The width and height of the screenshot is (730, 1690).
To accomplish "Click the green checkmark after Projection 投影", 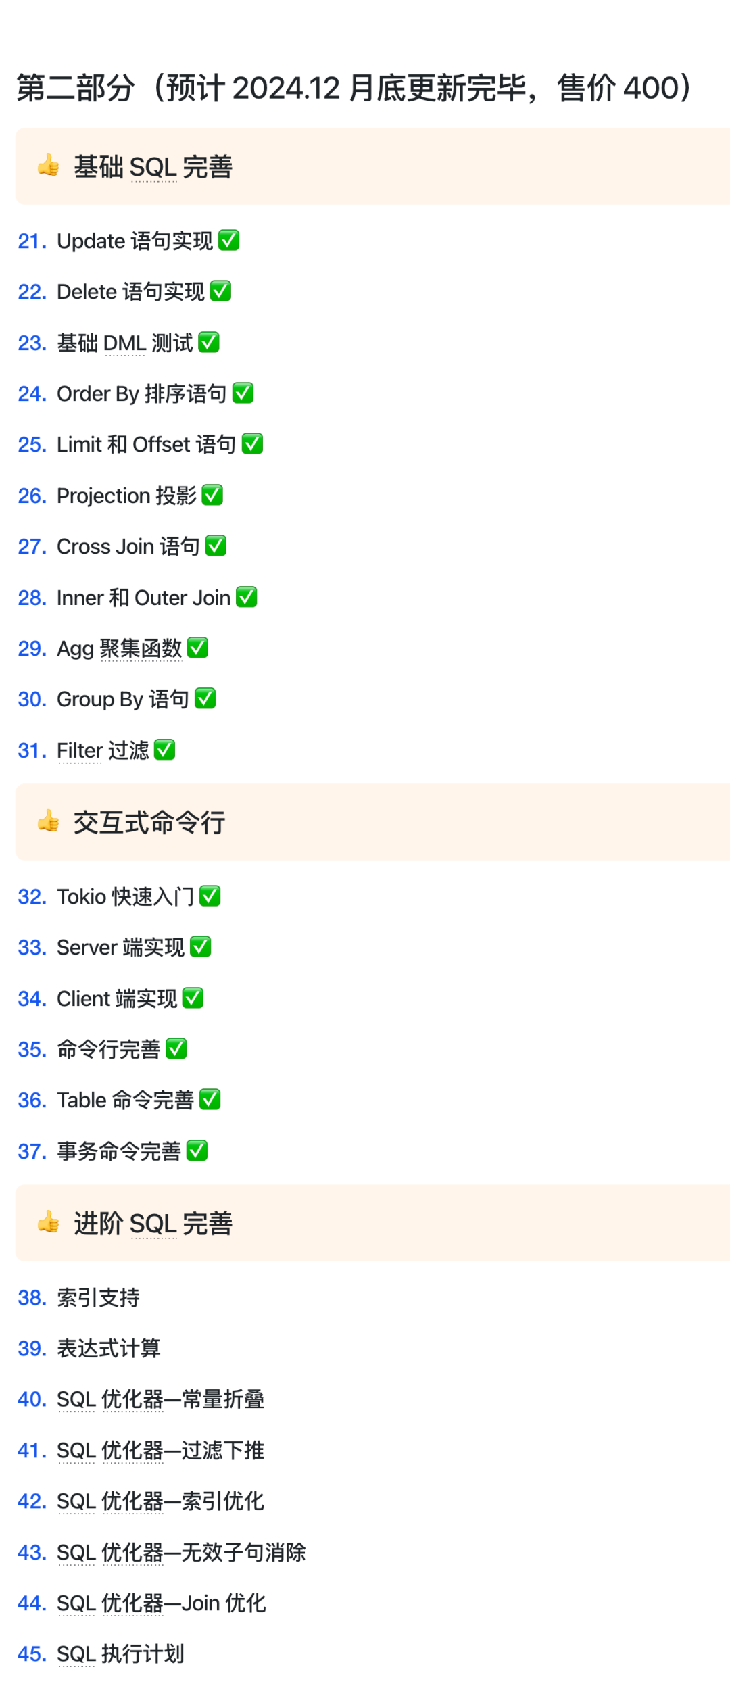I will pos(212,494).
